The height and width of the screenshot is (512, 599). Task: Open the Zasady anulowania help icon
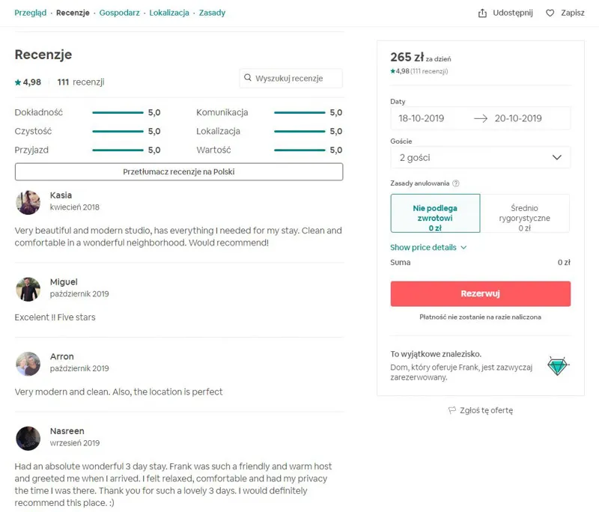pyautogui.click(x=456, y=182)
